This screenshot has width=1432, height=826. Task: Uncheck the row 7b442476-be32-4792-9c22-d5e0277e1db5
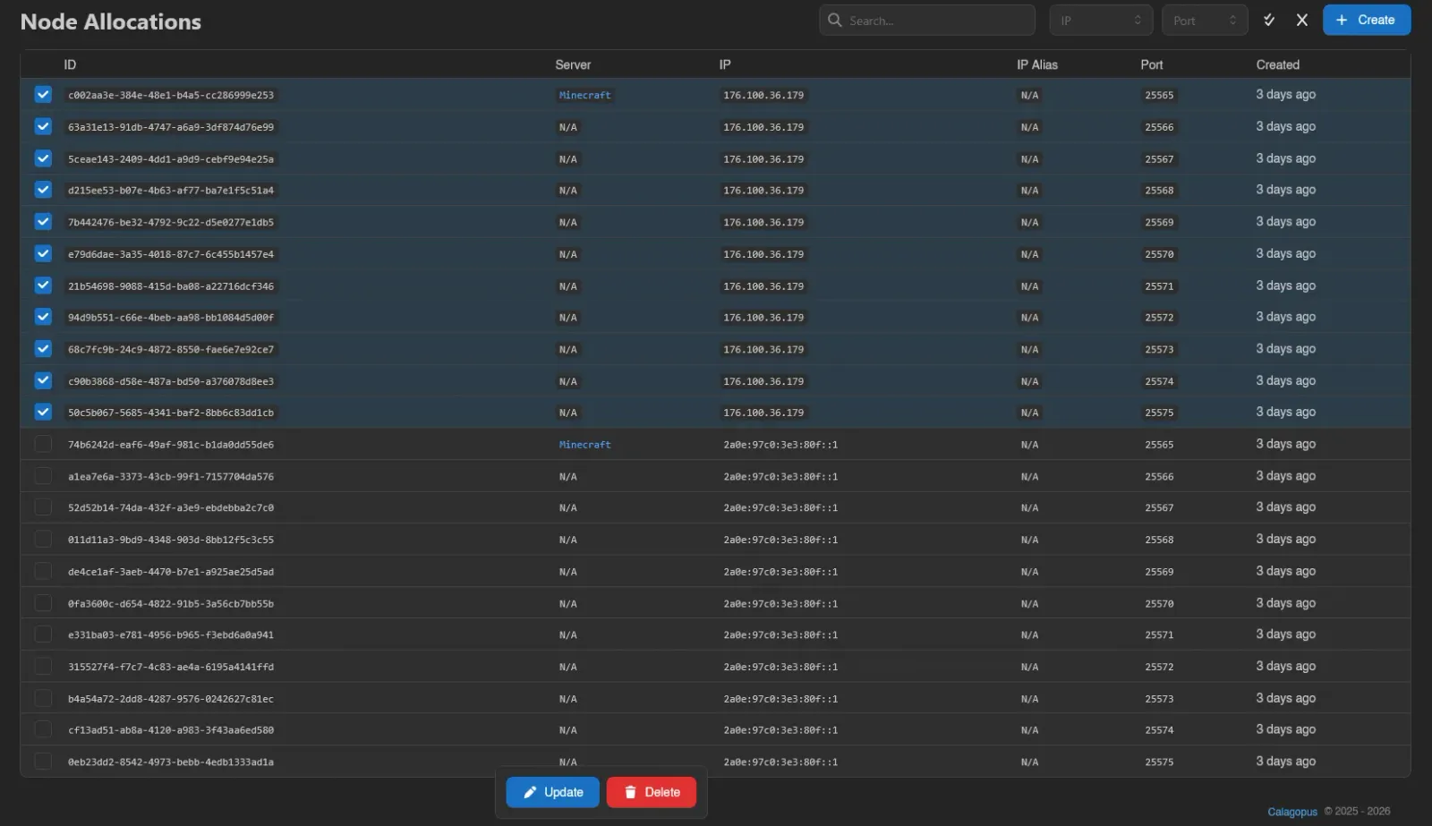(43, 221)
